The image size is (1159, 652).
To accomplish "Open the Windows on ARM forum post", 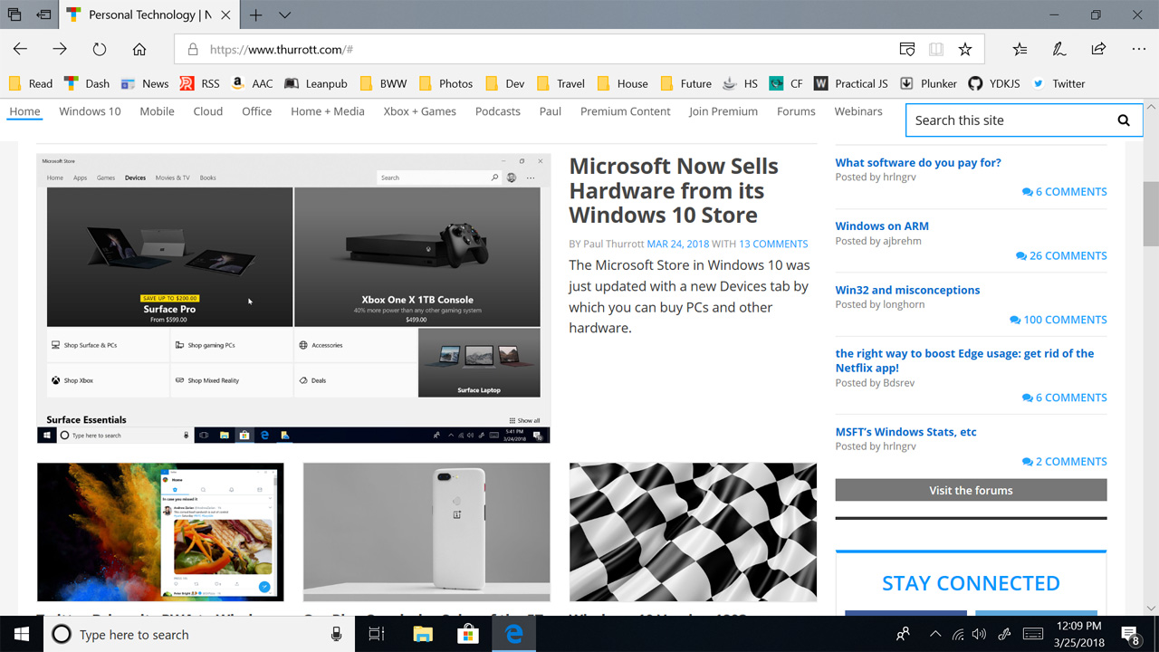I will [881, 226].
